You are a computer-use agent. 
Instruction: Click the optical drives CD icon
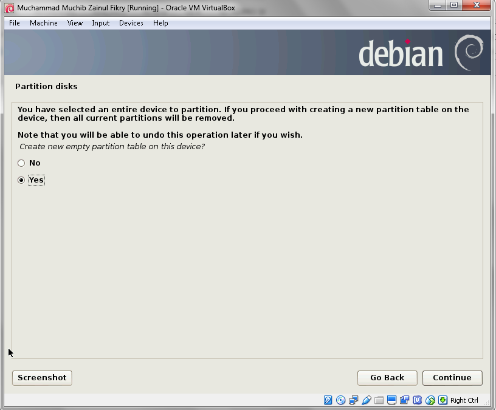[x=340, y=400]
